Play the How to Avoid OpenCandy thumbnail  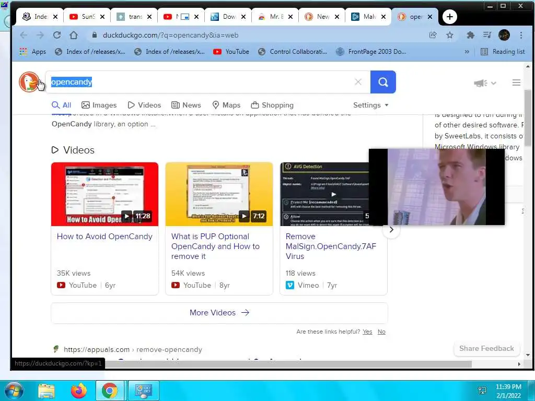pos(104,194)
